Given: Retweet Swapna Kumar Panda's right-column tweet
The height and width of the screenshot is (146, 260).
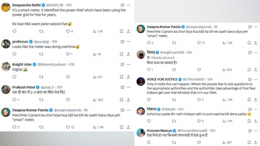Looking at the screenshot, I should (x=174, y=43).
